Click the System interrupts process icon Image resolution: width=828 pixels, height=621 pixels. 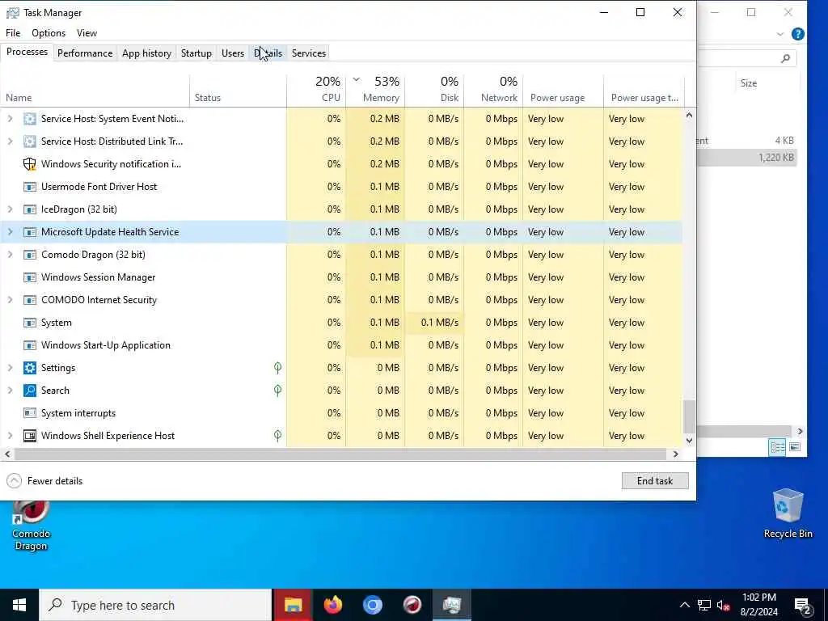[30, 413]
